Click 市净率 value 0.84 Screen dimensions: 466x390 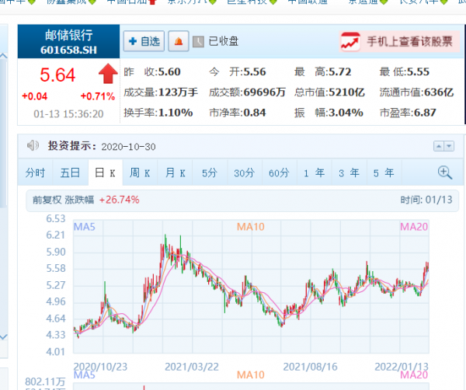click(x=255, y=113)
